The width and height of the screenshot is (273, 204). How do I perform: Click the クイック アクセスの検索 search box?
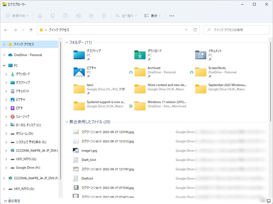click(x=236, y=30)
